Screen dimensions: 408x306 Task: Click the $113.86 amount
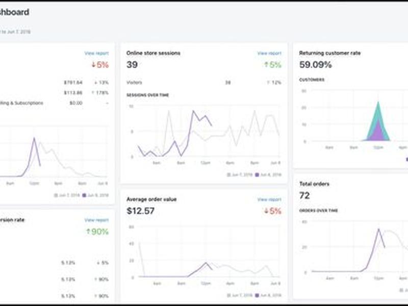[x=73, y=93]
